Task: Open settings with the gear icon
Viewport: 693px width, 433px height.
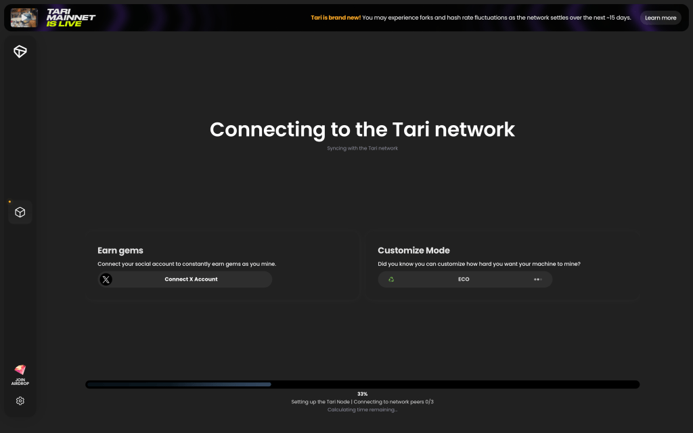Action: point(20,401)
